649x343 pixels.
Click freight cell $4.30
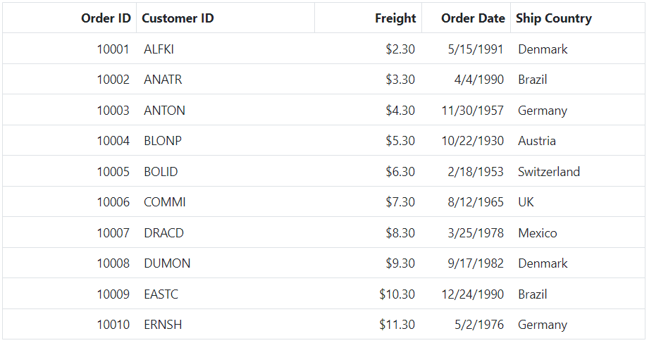368,110
